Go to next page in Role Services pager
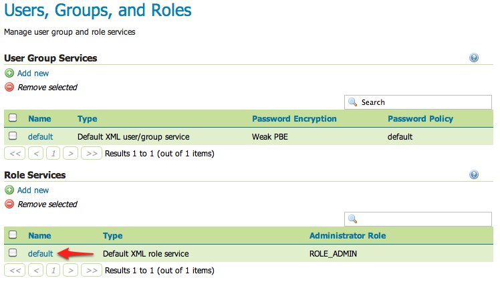The height and width of the screenshot is (286, 500). tap(70, 271)
